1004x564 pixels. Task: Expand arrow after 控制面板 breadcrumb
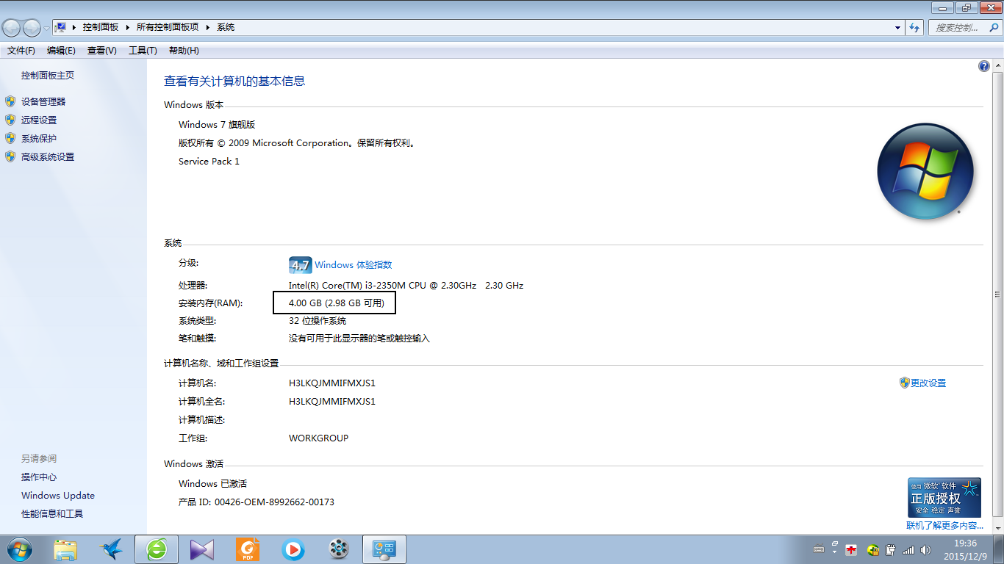point(128,26)
